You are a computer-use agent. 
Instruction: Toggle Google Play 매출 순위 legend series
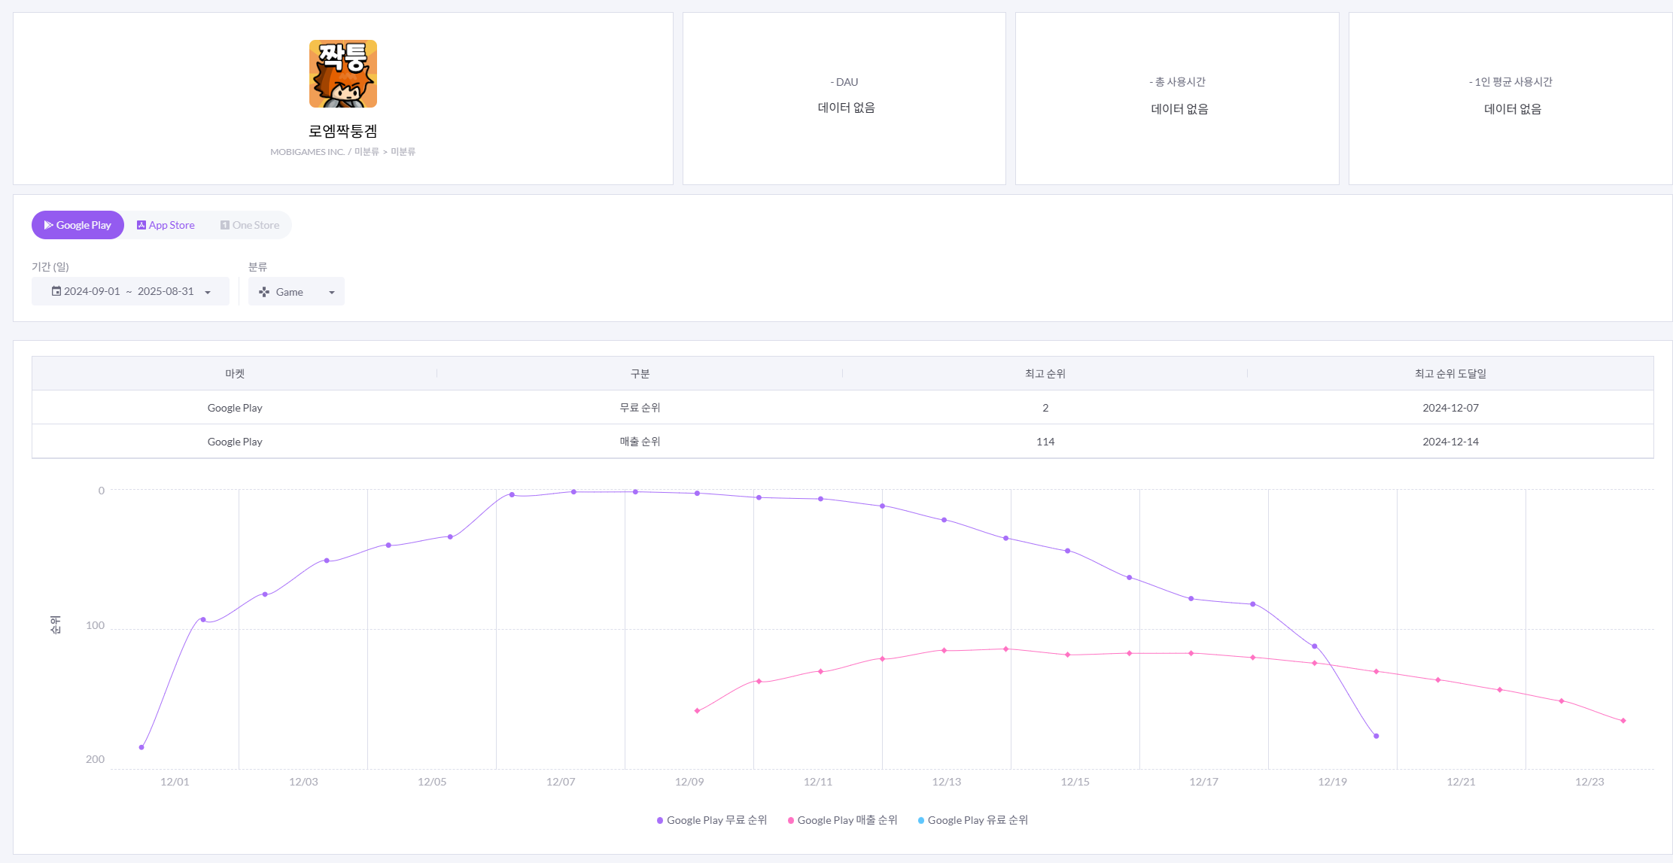pyautogui.click(x=843, y=820)
